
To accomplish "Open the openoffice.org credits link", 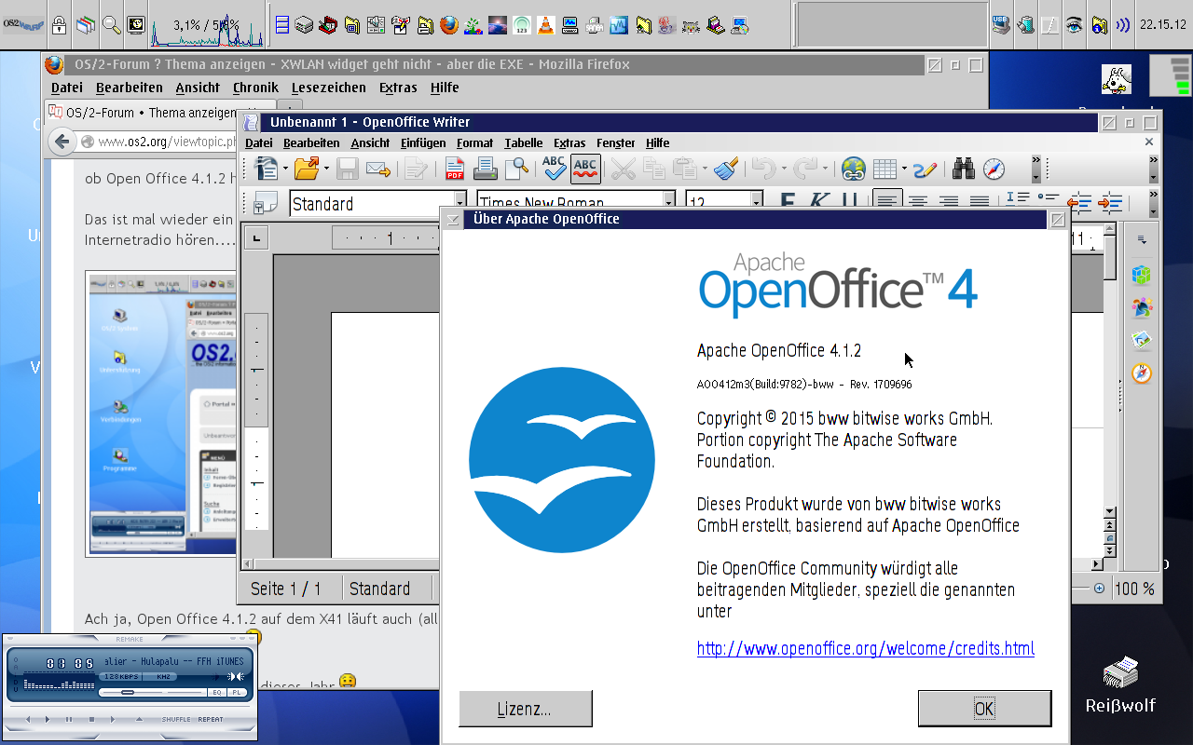I will coord(865,648).
